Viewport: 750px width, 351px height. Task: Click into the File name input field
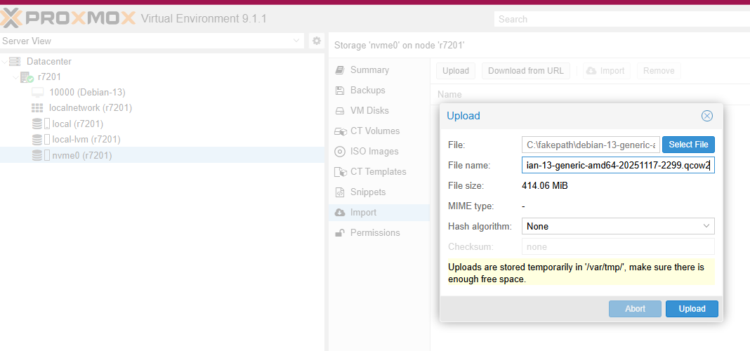pos(618,166)
